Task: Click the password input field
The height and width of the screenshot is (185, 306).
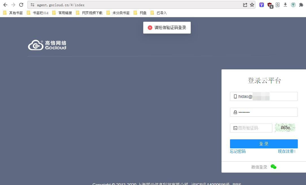Action: [x=264, y=112]
